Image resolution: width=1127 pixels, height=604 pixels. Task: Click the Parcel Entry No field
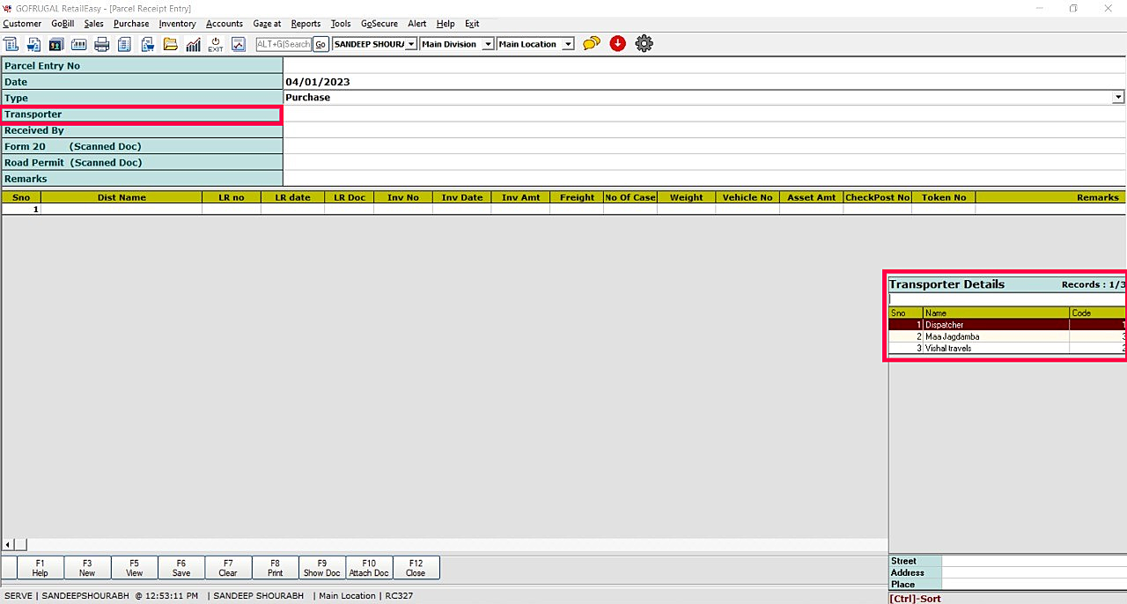[x=704, y=66]
